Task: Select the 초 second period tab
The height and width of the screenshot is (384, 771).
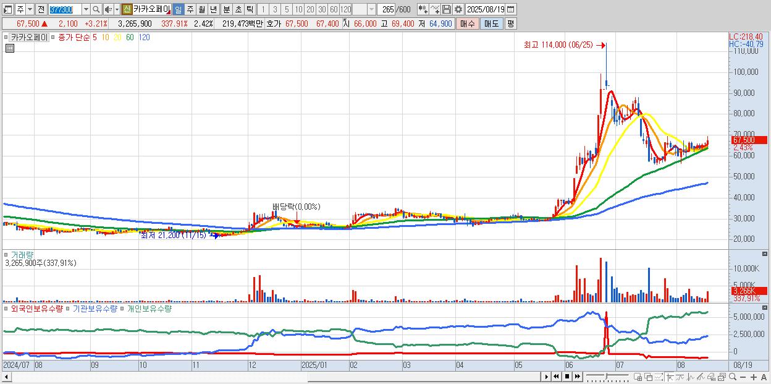Action: (x=238, y=9)
